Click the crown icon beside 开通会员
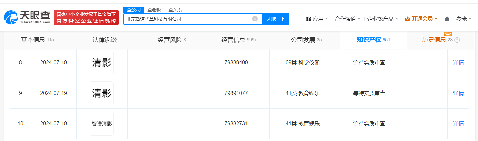478x141 pixels. [x=408, y=19]
